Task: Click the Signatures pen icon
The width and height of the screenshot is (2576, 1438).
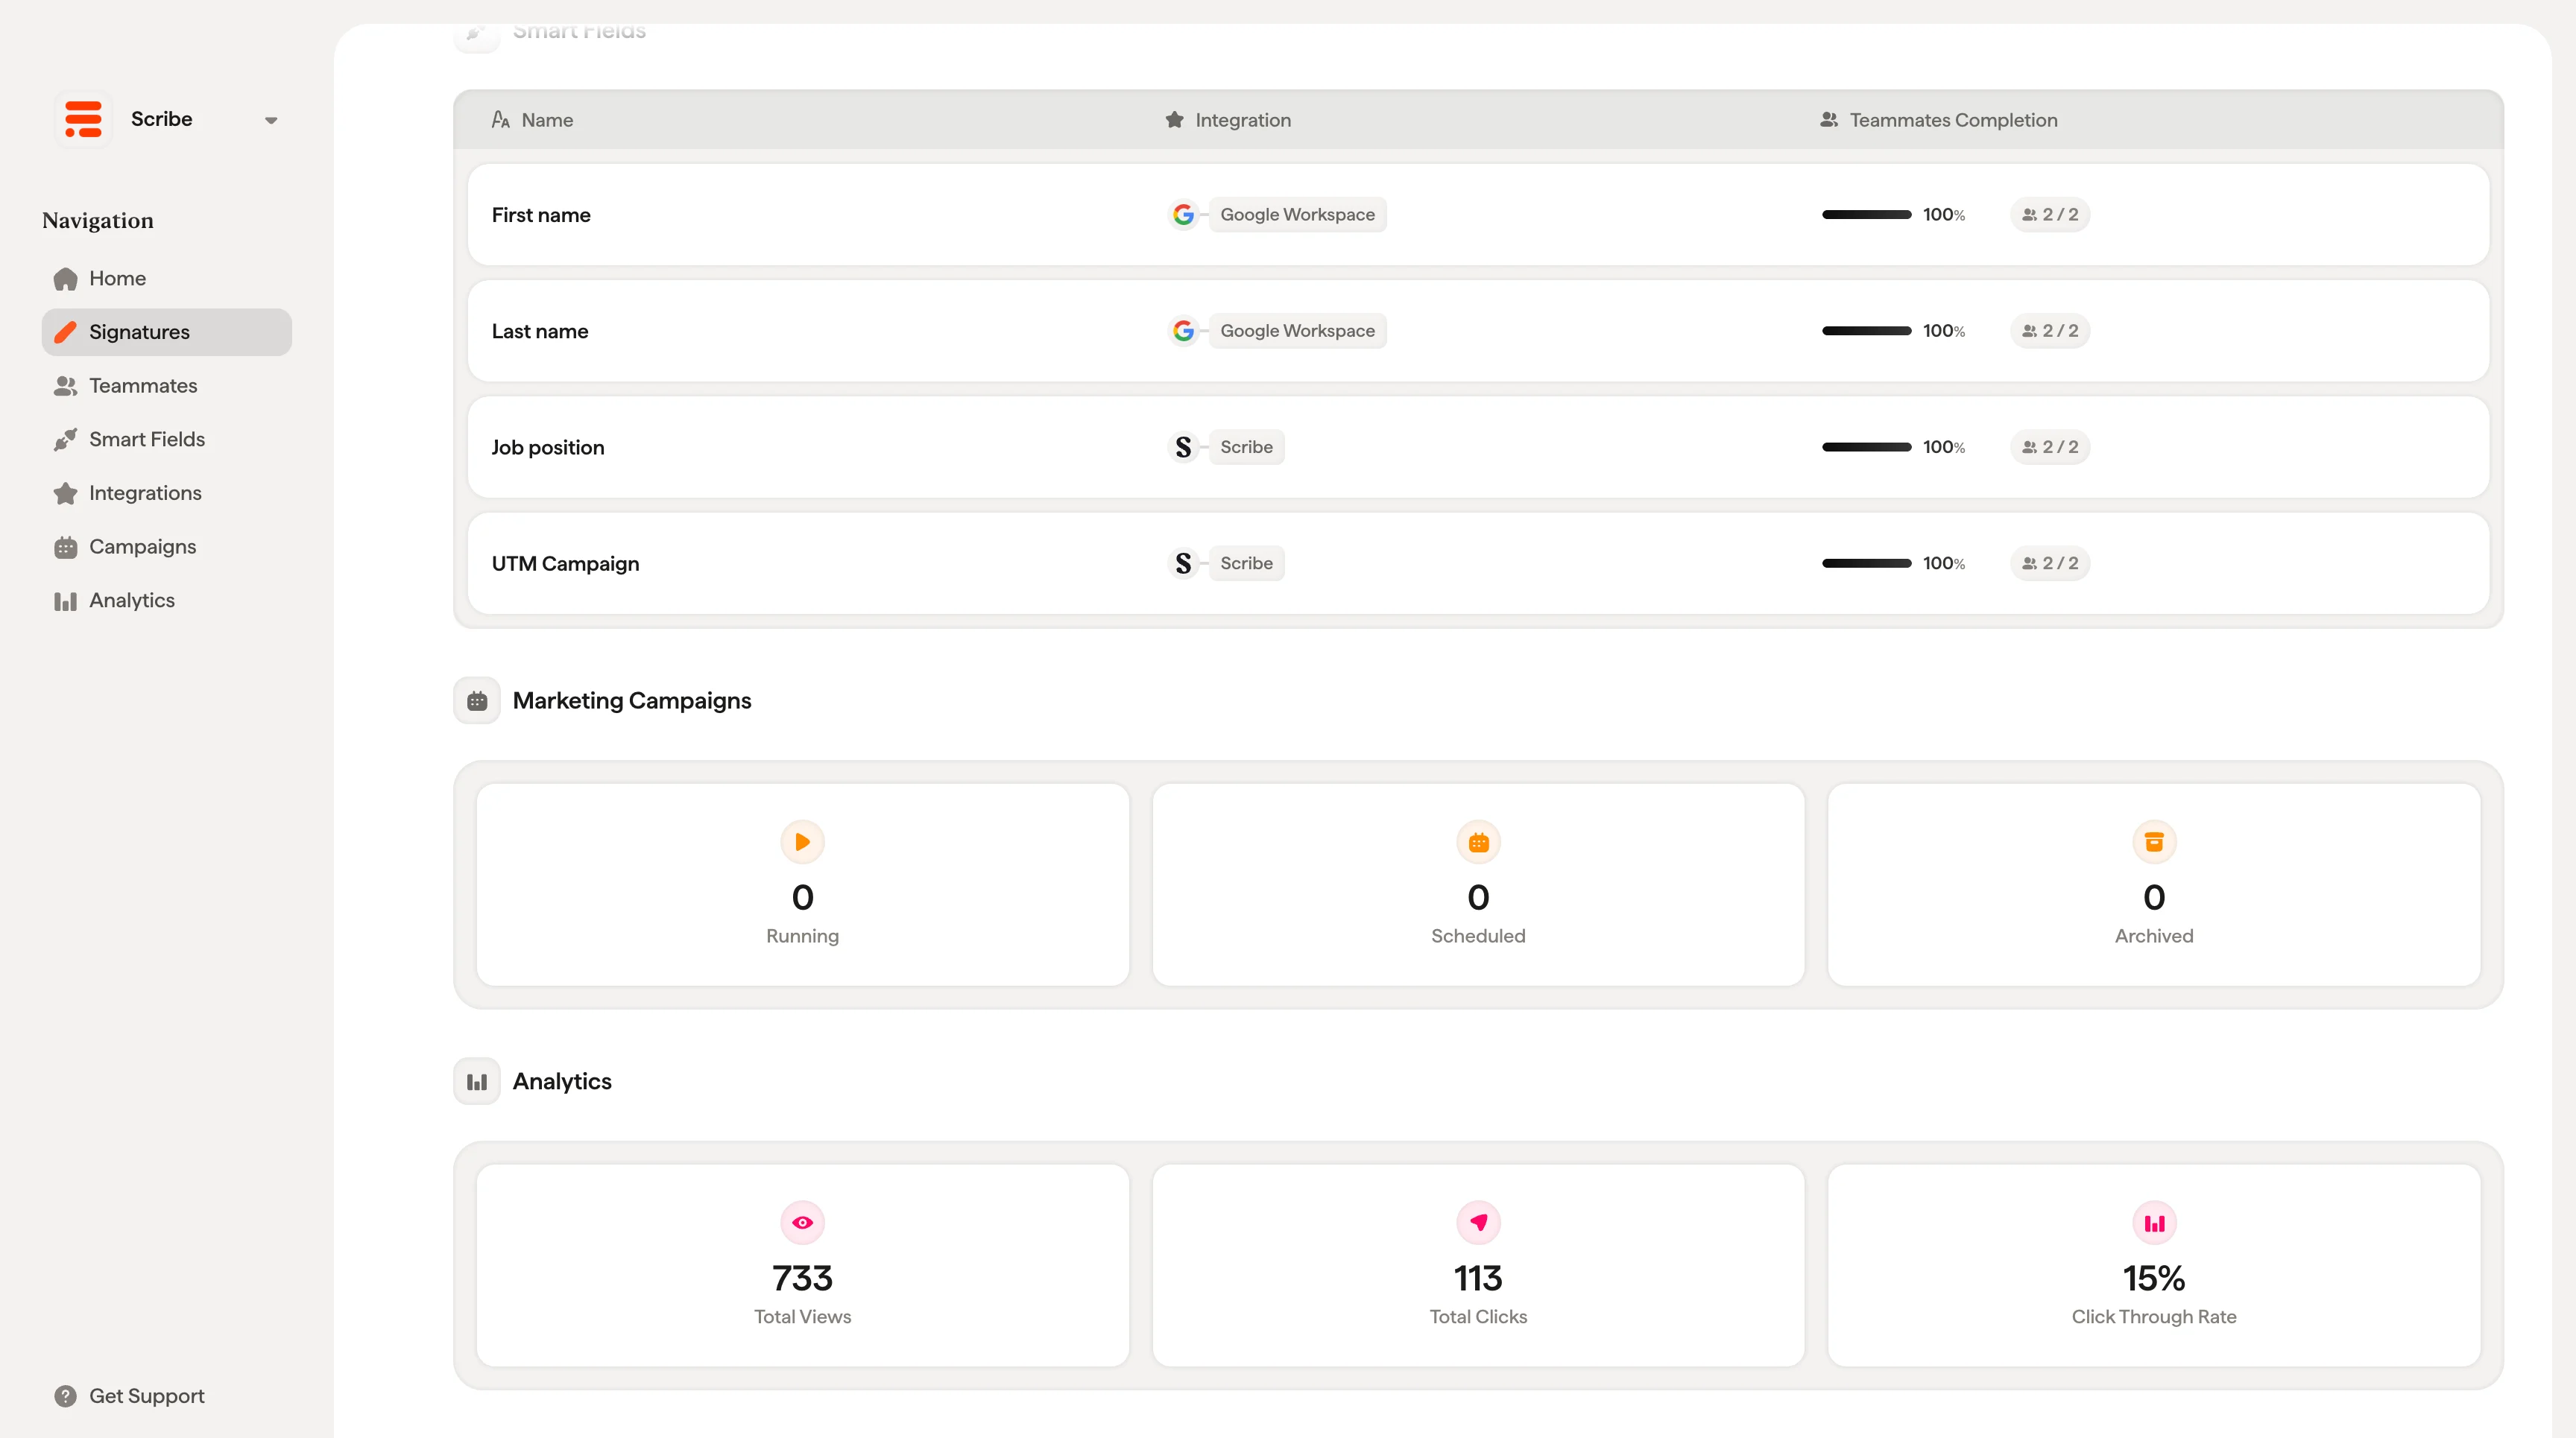Action: click(66, 332)
